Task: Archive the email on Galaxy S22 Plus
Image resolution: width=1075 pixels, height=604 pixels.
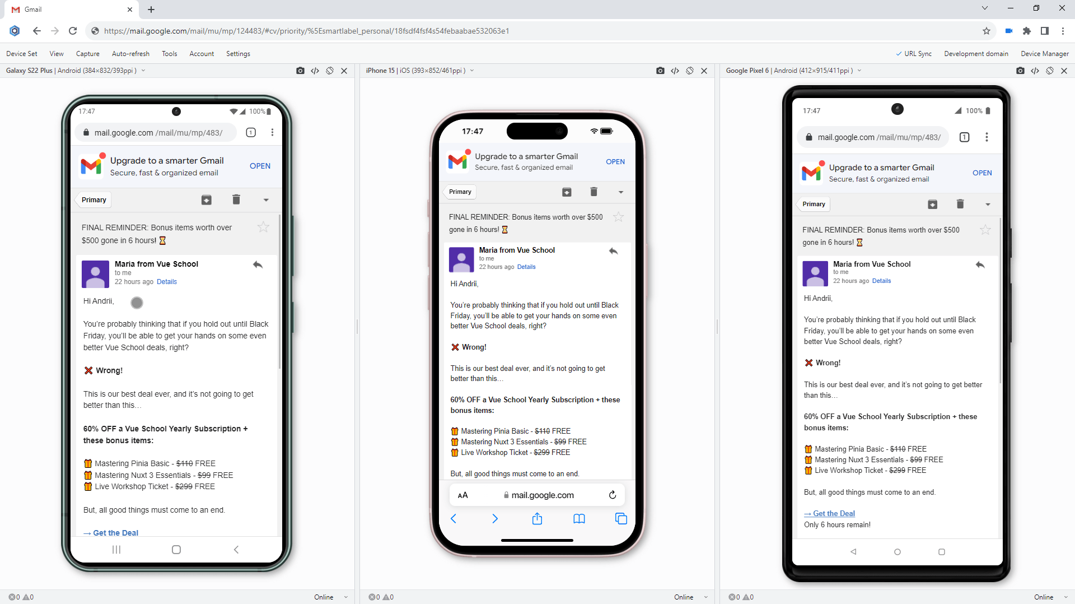Action: (x=207, y=200)
